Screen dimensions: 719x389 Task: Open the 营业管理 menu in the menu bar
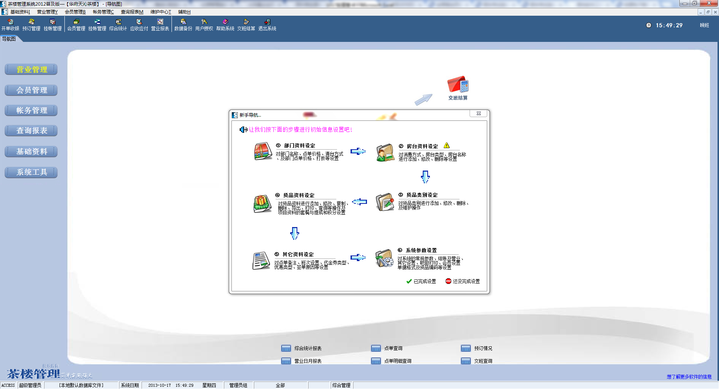pos(47,12)
